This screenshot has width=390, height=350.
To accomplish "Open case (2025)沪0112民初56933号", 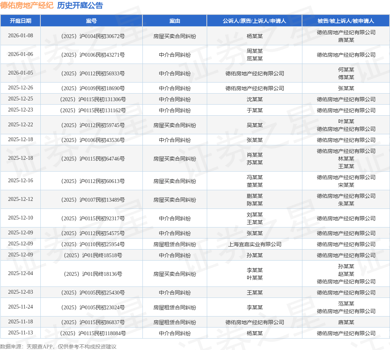I will coord(91,73).
